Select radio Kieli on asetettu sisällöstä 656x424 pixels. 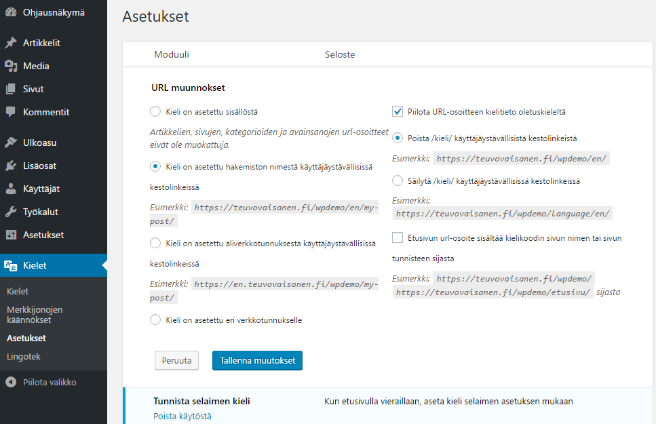(x=155, y=111)
